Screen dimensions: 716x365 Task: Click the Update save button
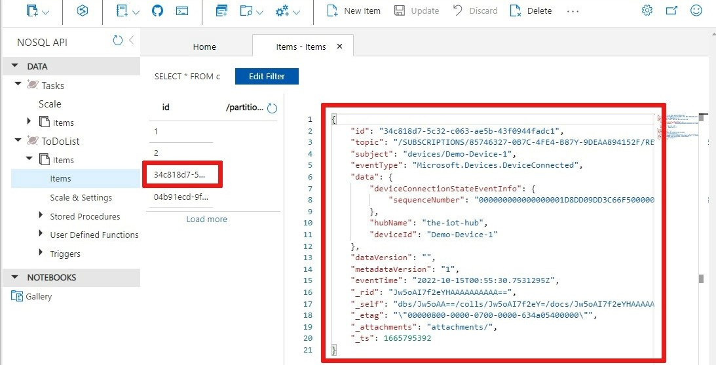coord(416,11)
